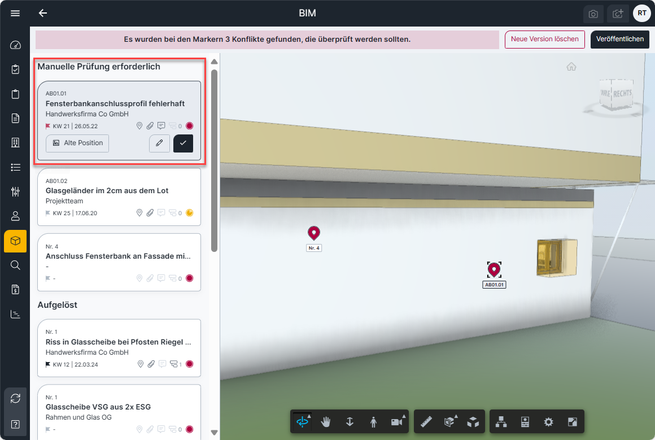
Task: Click the location pin on Riss in Glasscheibe card
Action: pyautogui.click(x=141, y=364)
